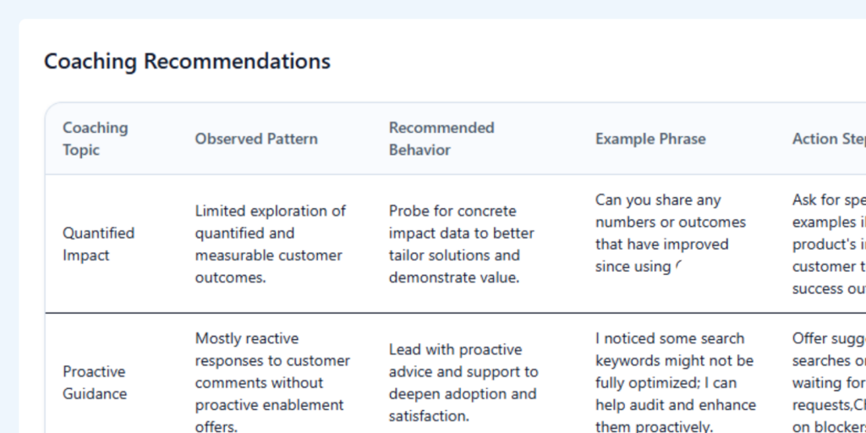
Task: Click the 'Limited exploration of quantified' pattern cell
Action: pyautogui.click(x=271, y=244)
